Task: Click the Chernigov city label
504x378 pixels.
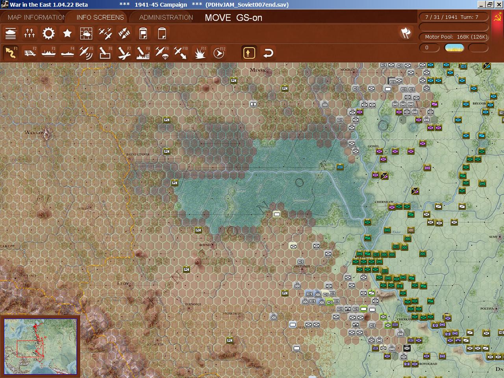Action: pyautogui.click(x=384, y=202)
